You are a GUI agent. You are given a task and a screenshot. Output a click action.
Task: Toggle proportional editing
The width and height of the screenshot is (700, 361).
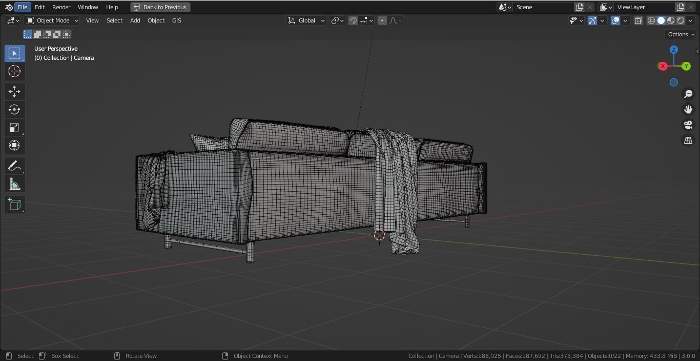coord(382,20)
